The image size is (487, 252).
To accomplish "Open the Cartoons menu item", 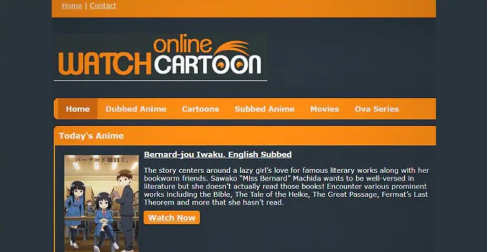I will click(200, 109).
